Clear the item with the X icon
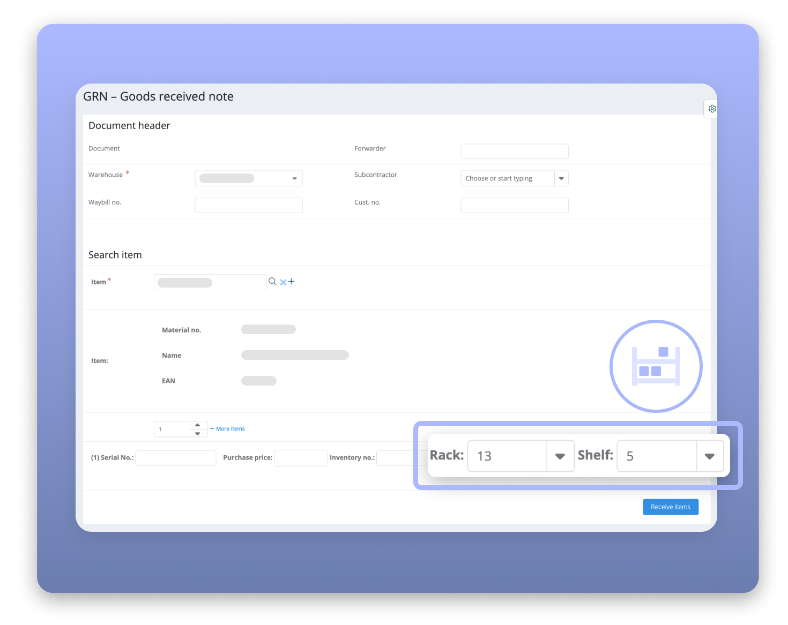The image size is (788, 625). 283,282
